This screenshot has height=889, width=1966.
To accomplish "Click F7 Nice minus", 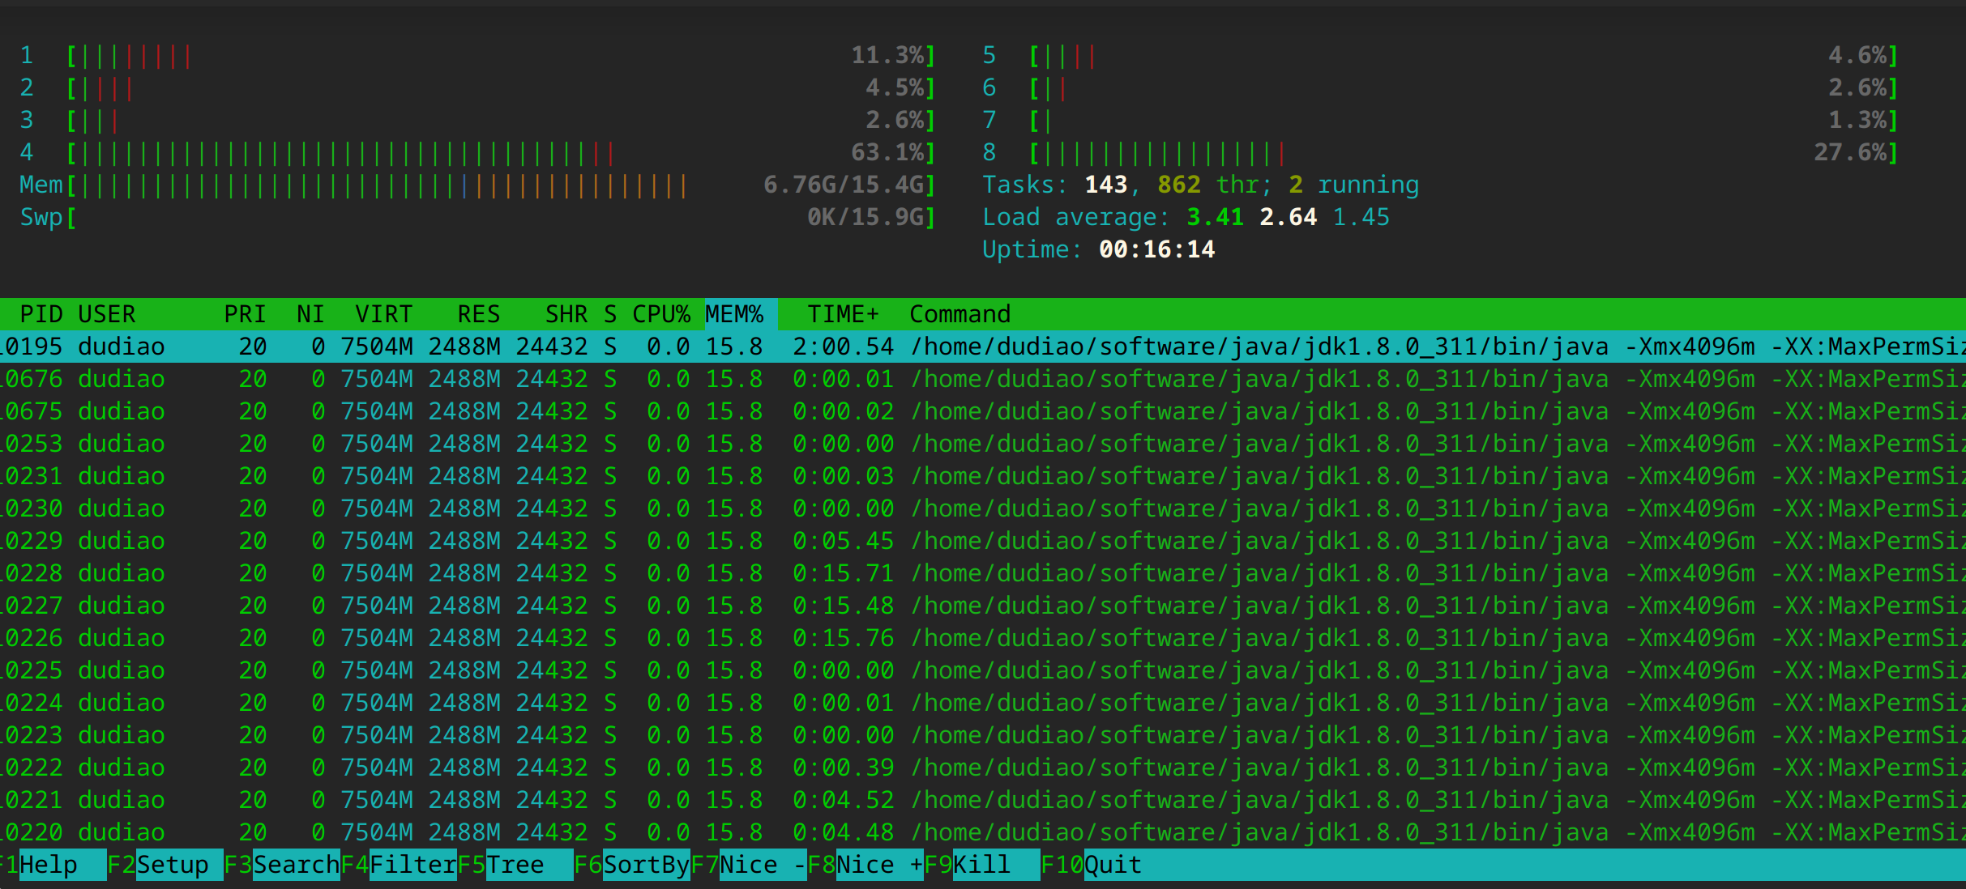I will (762, 865).
